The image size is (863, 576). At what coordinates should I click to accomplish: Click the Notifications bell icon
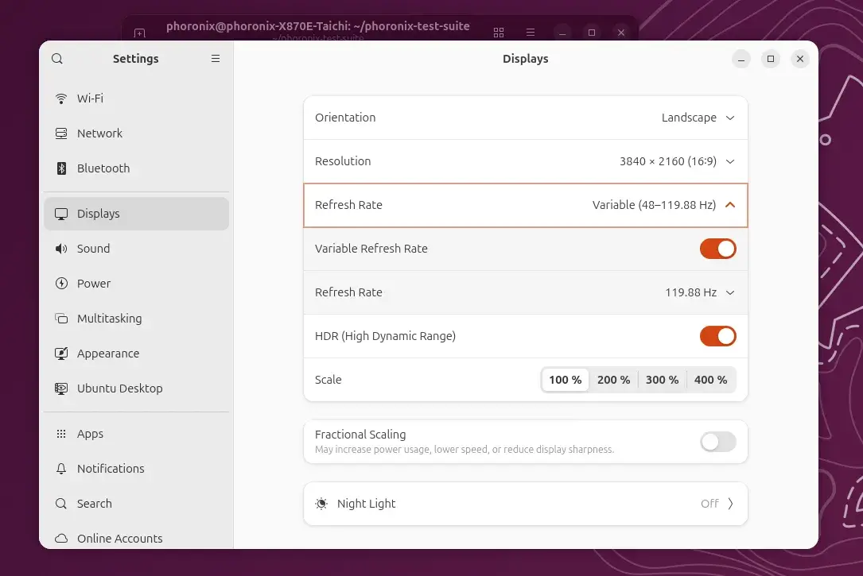pos(61,469)
